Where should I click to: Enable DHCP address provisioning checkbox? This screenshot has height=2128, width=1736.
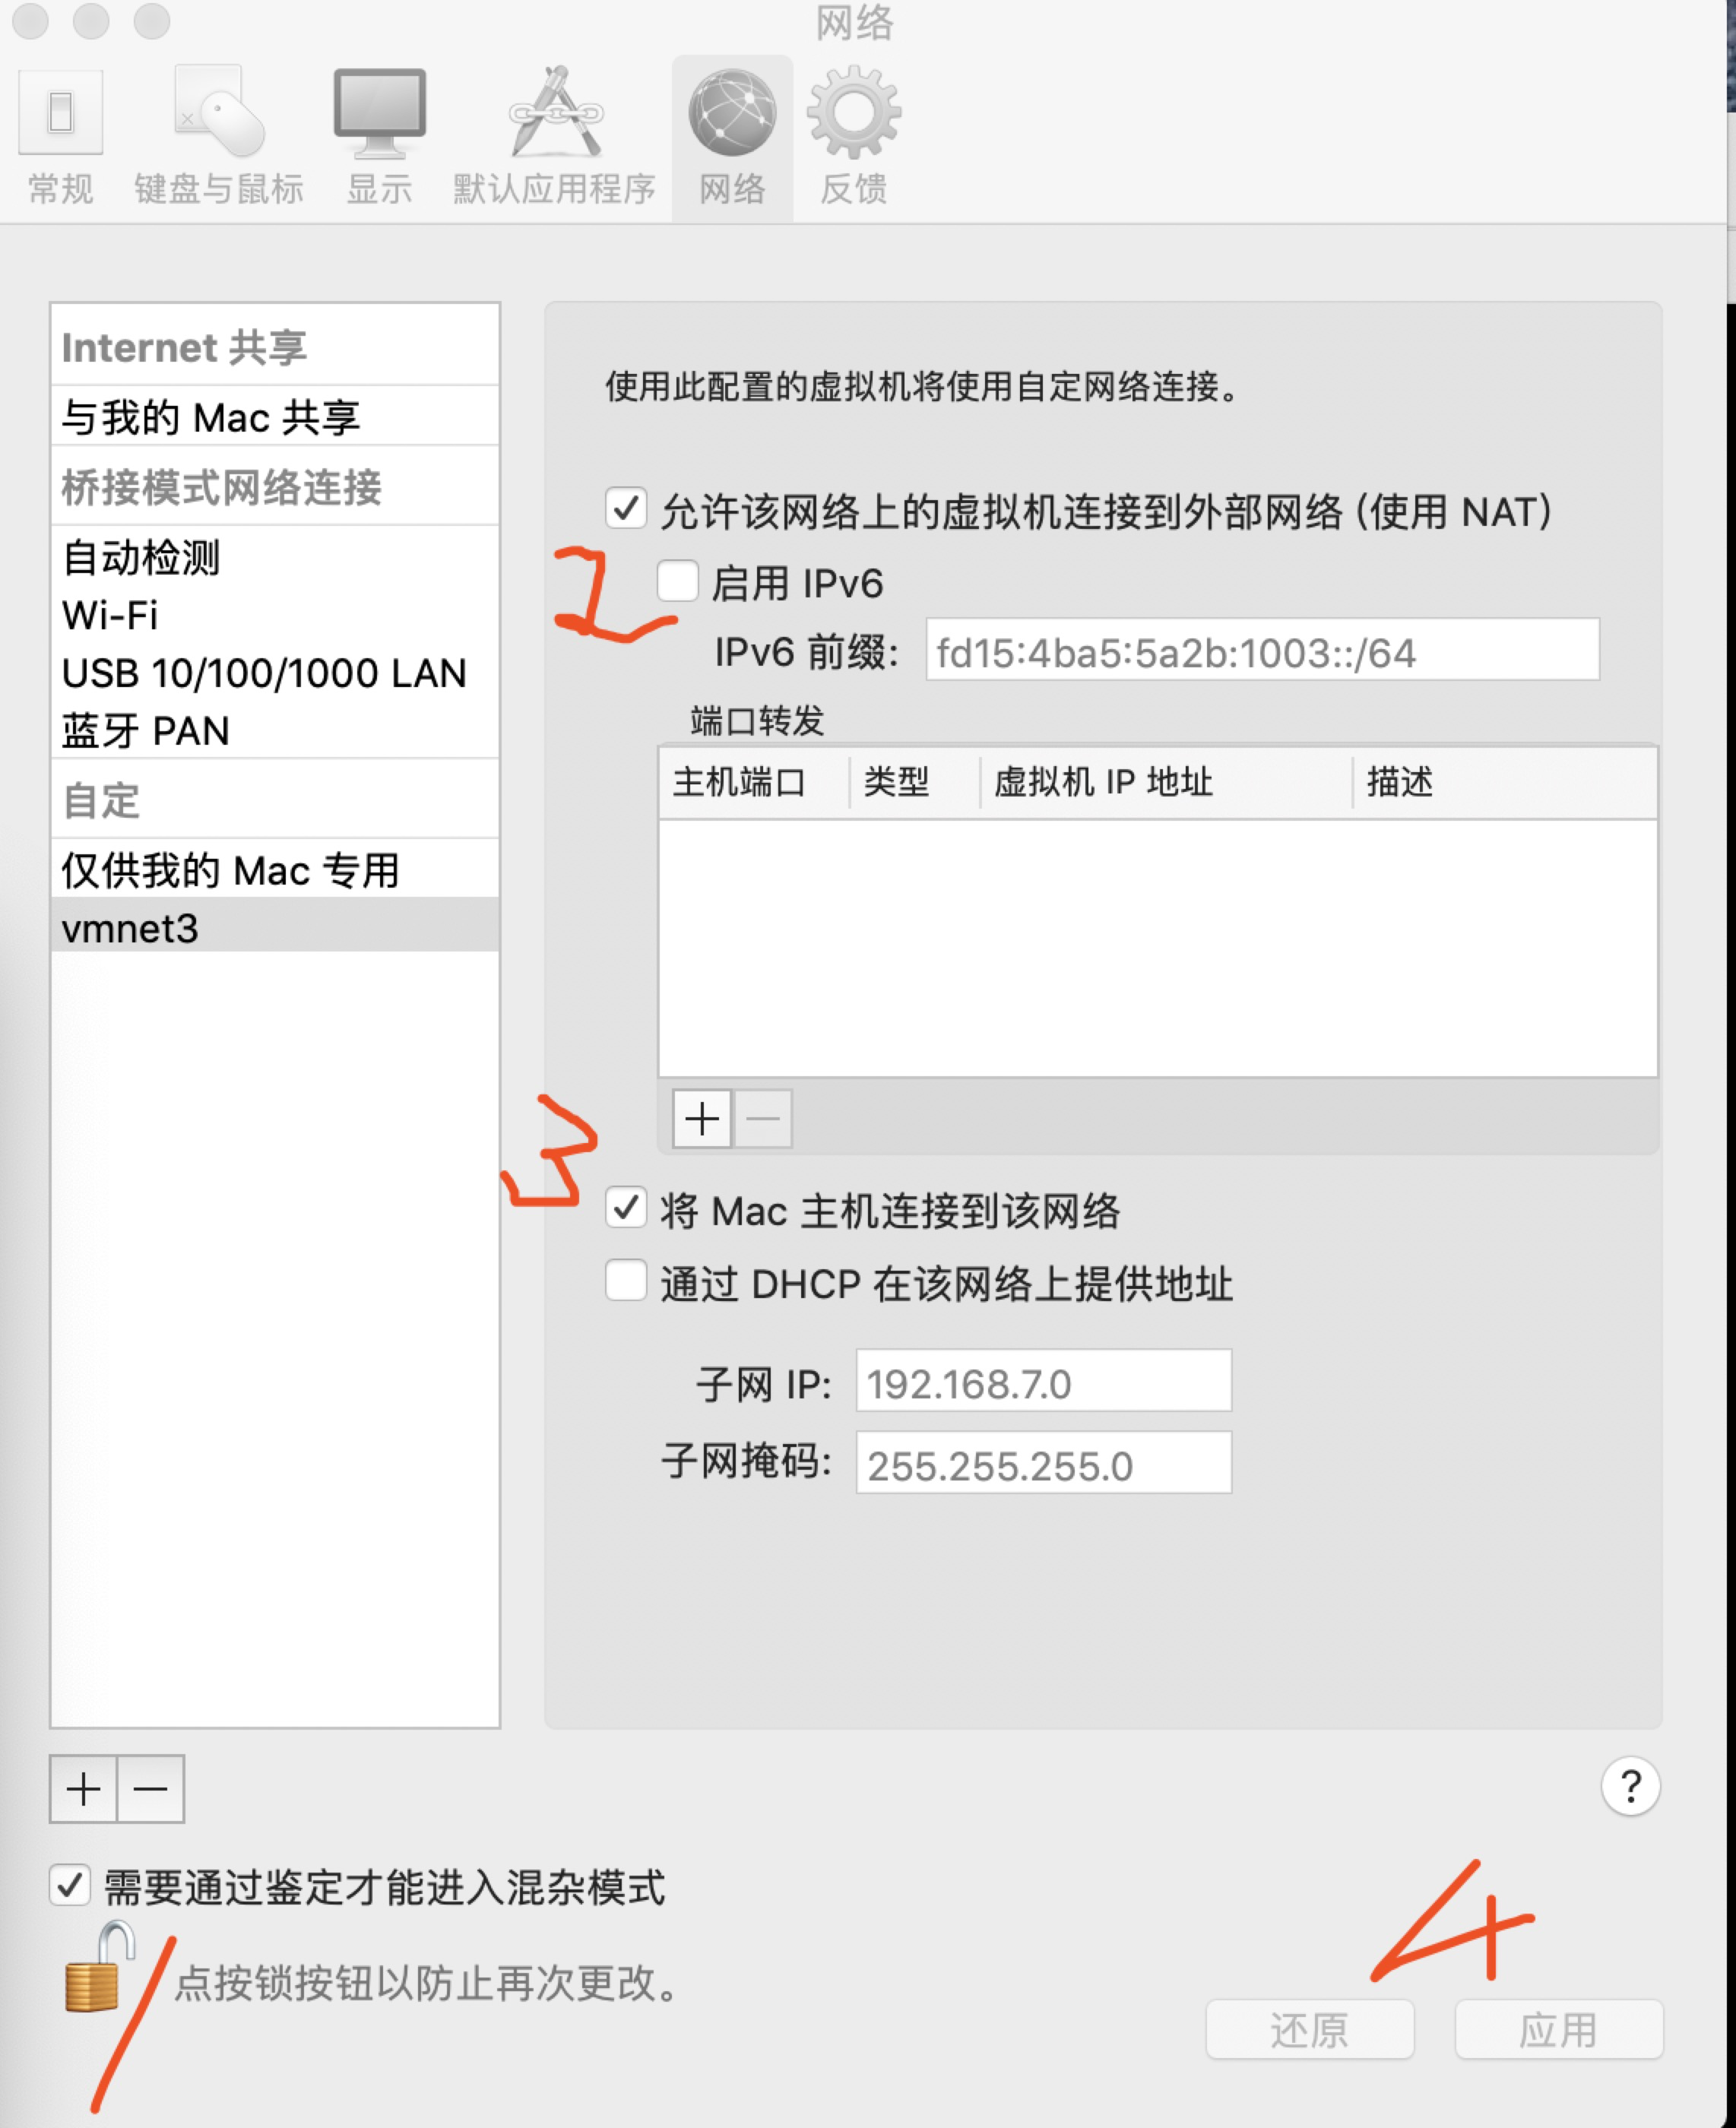pos(626,1281)
